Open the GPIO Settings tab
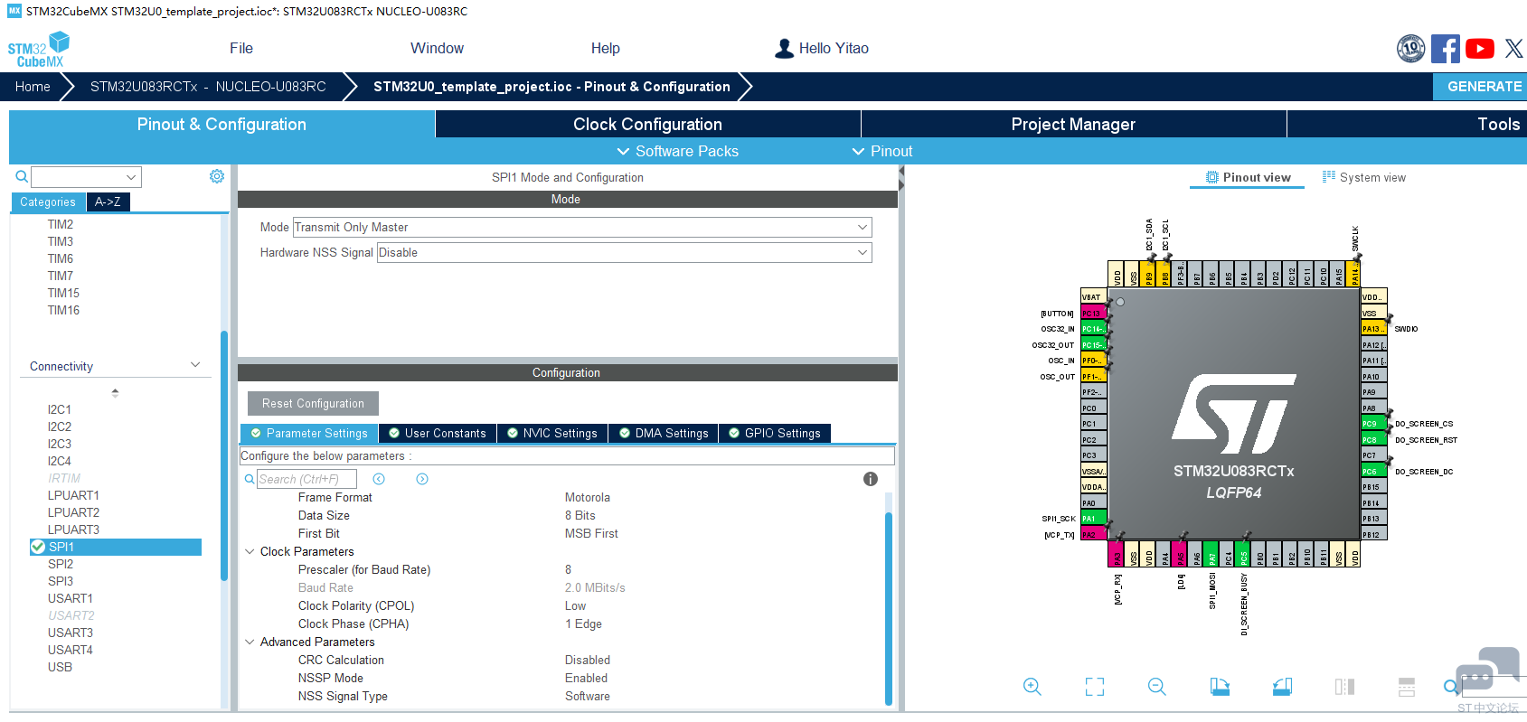Image resolution: width=1527 pixels, height=722 pixels. 775,433
